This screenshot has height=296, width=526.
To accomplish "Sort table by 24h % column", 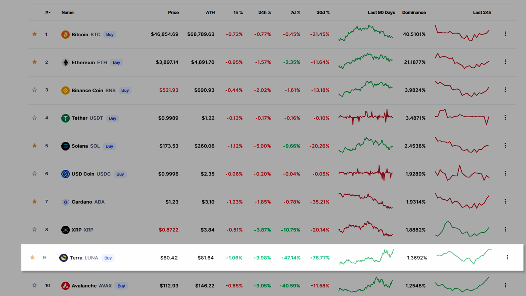I will (264, 13).
